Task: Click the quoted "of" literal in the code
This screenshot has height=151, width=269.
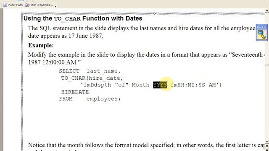Action: [x=121, y=85]
